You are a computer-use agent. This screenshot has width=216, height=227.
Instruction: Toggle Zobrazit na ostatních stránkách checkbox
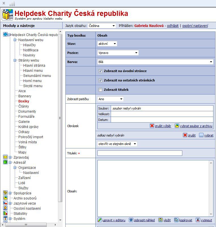click(100, 81)
